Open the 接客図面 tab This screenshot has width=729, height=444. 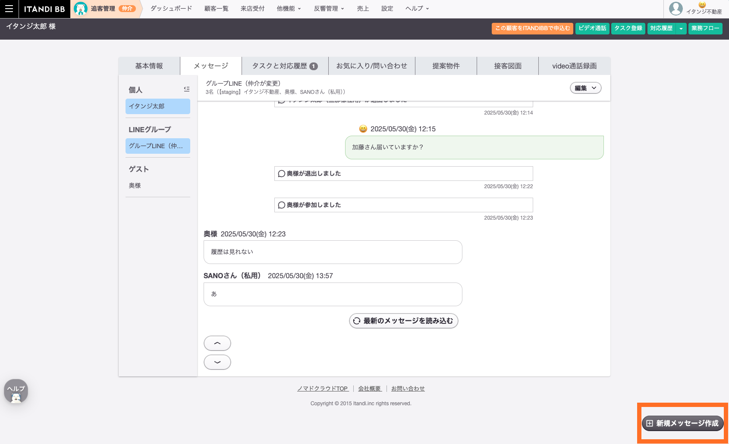[x=508, y=66]
